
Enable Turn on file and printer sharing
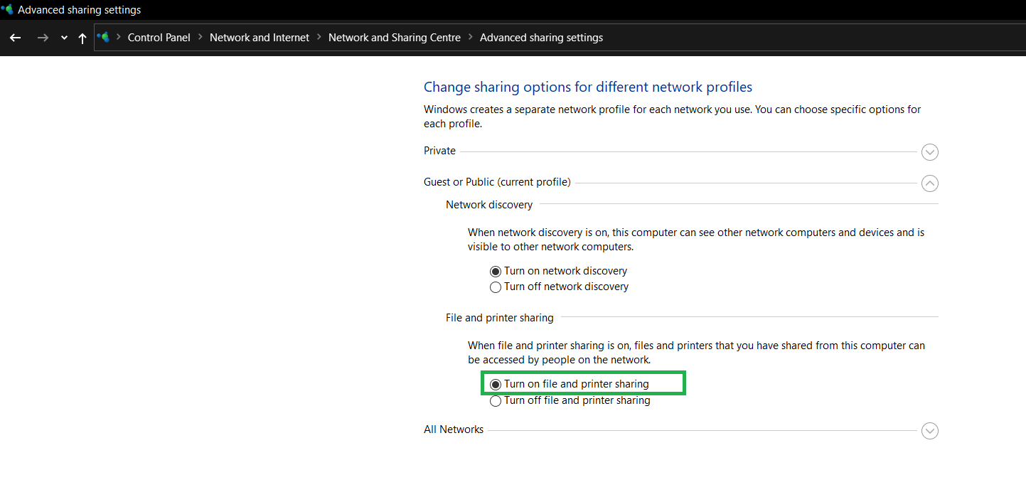point(496,384)
